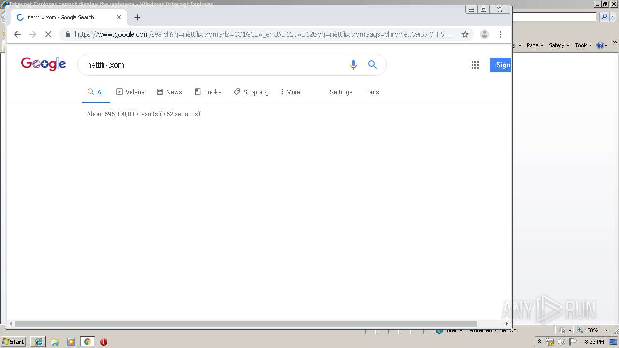Click the horizontal scrollbar in Chrome
The image size is (619, 348).
[x=246, y=324]
